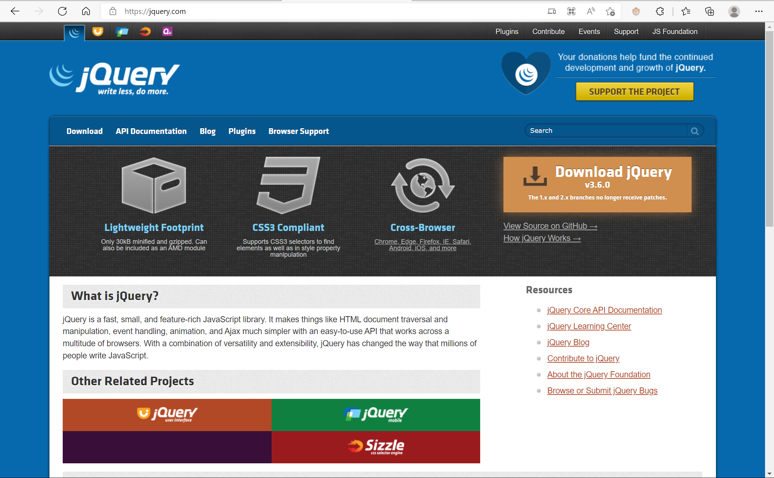Click the Download jQuery v3.6.0 banner
The width and height of the screenshot is (774, 478).
point(597,184)
